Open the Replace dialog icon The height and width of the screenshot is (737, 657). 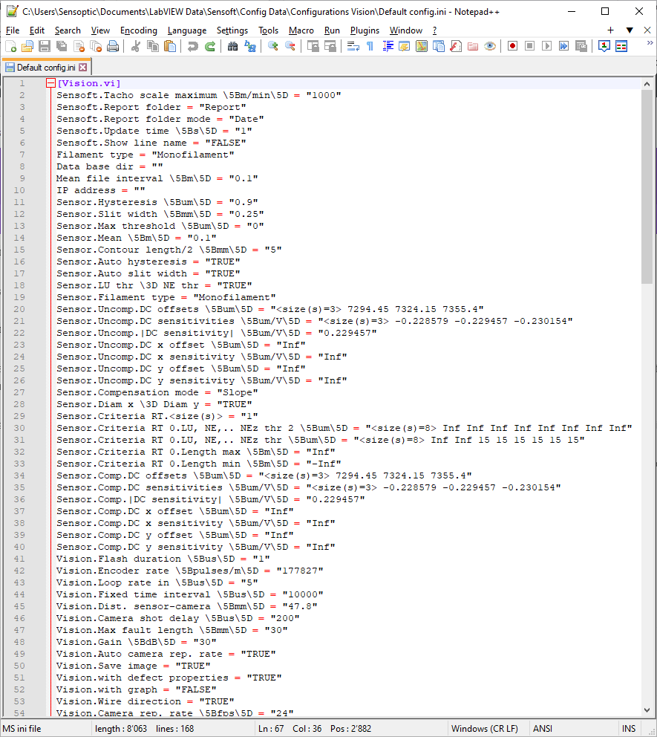[x=250, y=46]
